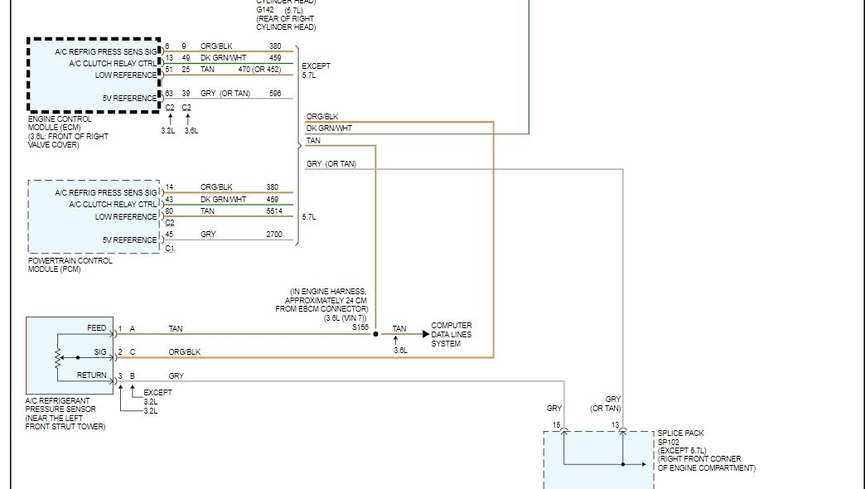Select the ORG/BLK label on sensor SIG wire

pos(184,352)
